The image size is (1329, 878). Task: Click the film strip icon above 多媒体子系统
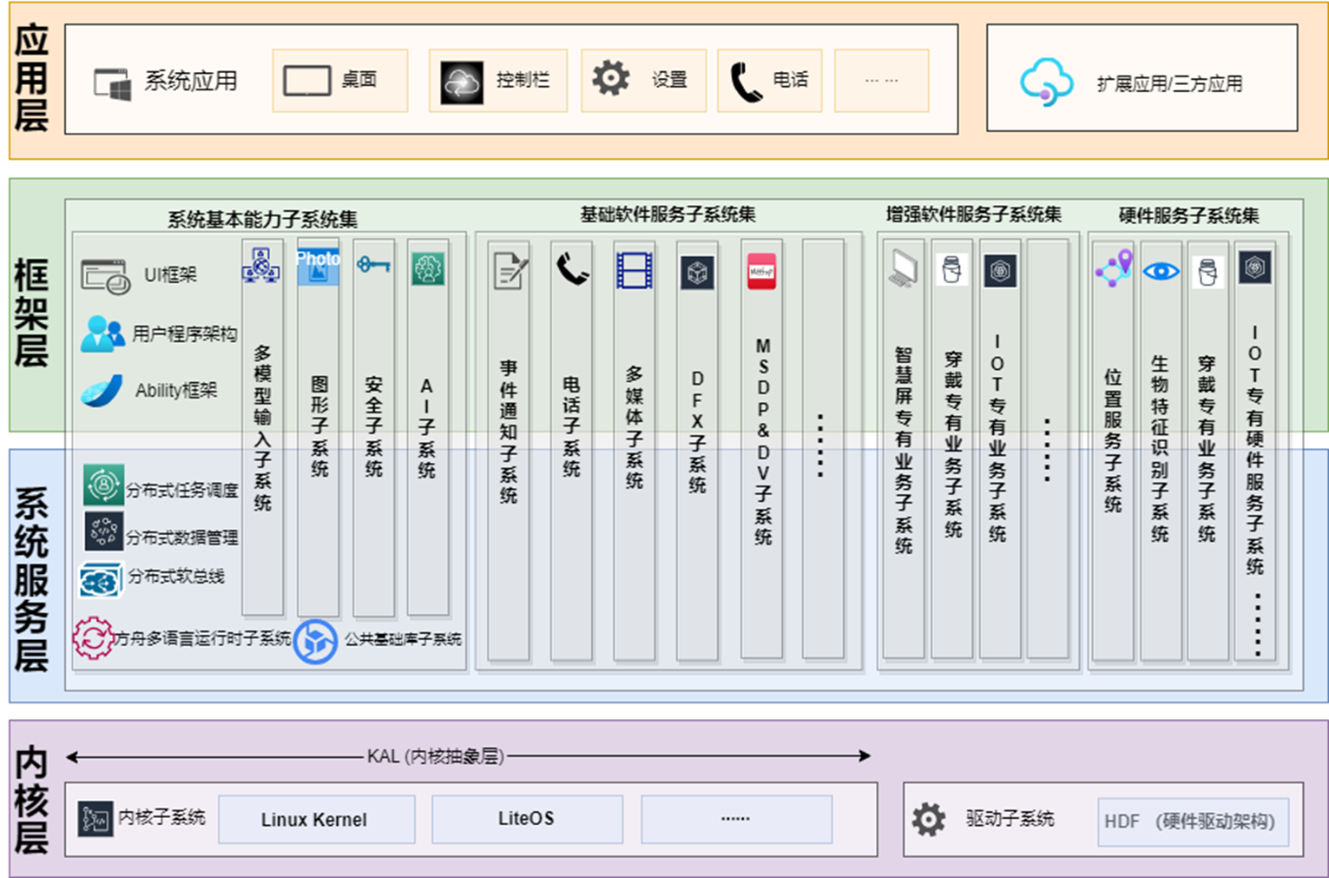[x=635, y=270]
